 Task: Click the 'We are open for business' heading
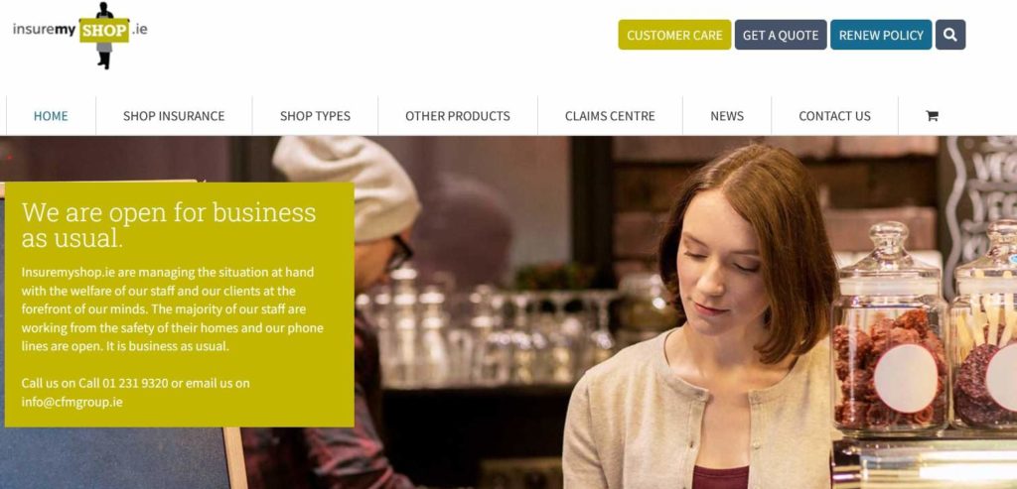coord(169,225)
